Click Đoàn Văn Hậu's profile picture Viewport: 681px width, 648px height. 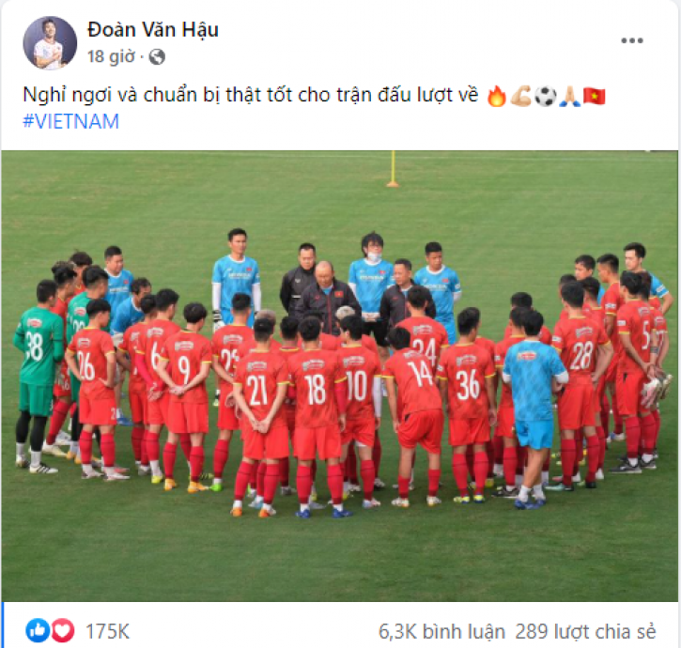coord(50,43)
